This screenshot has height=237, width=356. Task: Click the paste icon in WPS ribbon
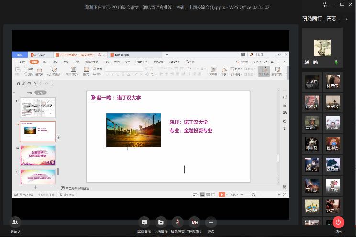[18, 69]
